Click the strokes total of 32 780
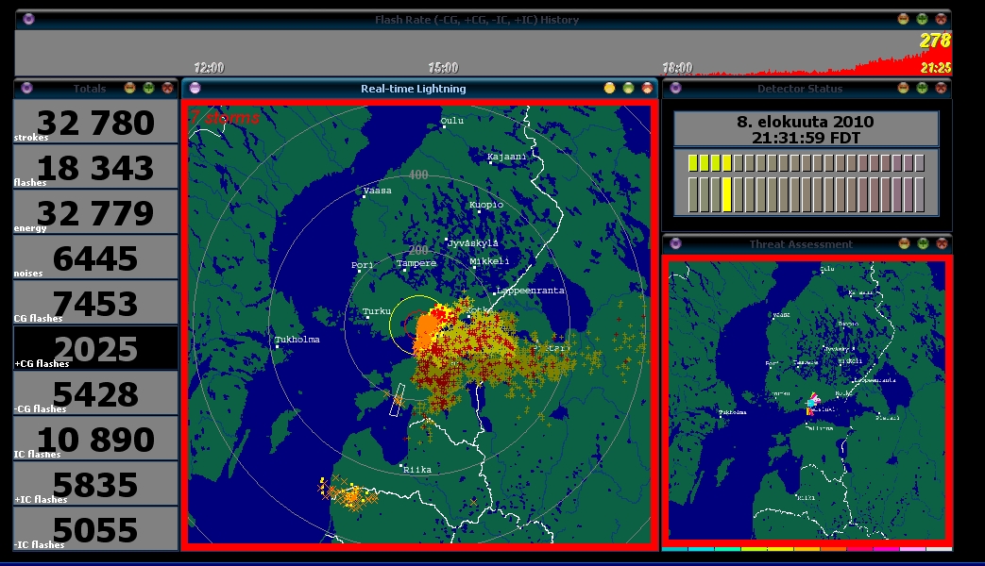The height and width of the screenshot is (566, 985). pos(96,122)
